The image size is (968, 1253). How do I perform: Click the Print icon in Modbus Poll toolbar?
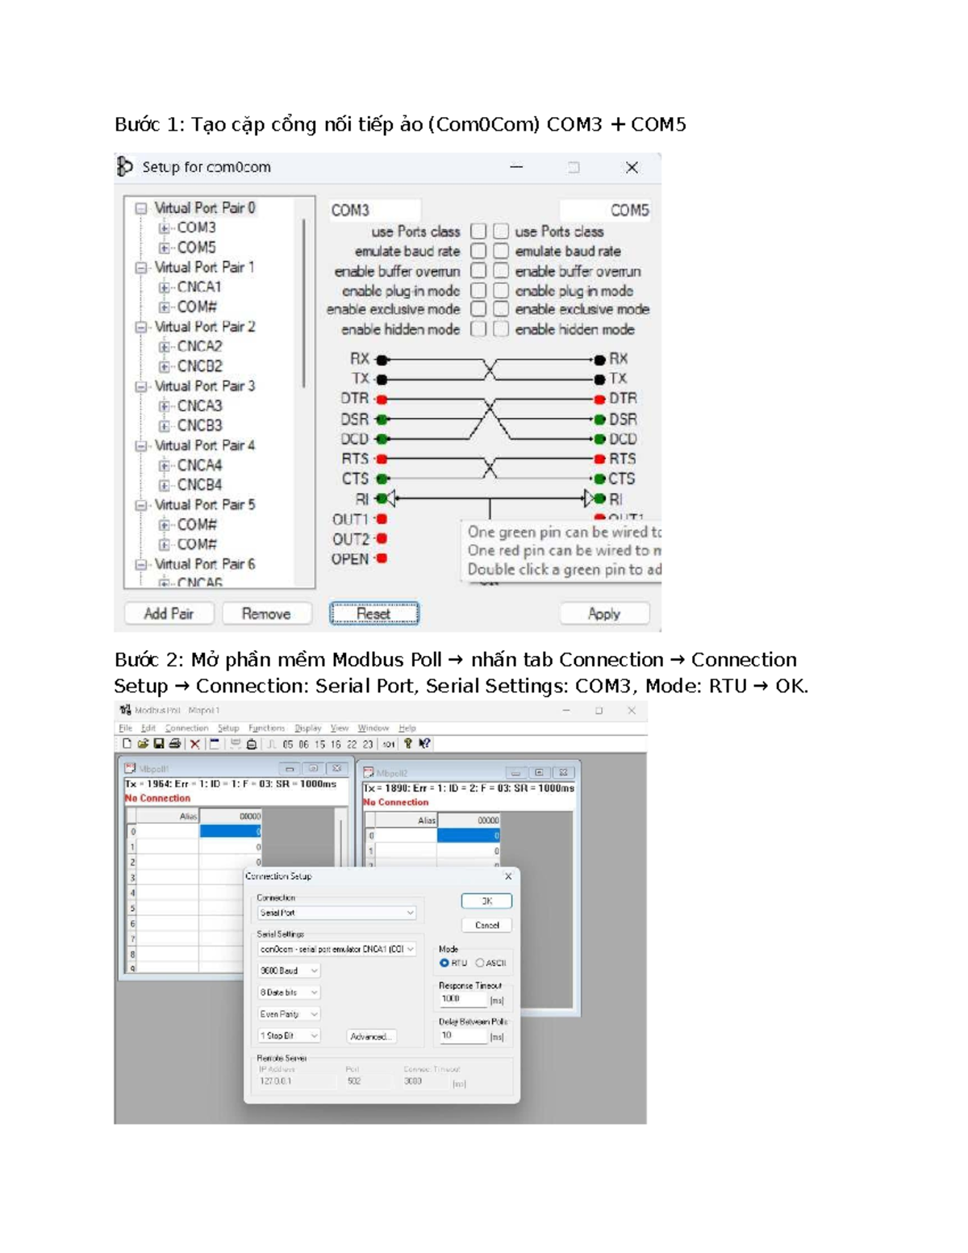pyautogui.click(x=174, y=744)
